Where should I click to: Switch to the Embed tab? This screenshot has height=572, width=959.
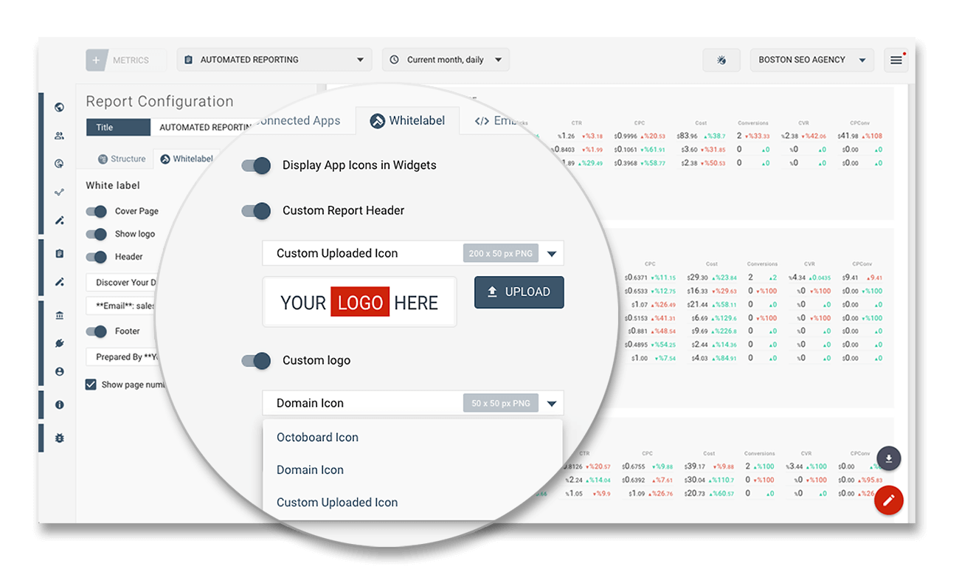pyautogui.click(x=496, y=120)
